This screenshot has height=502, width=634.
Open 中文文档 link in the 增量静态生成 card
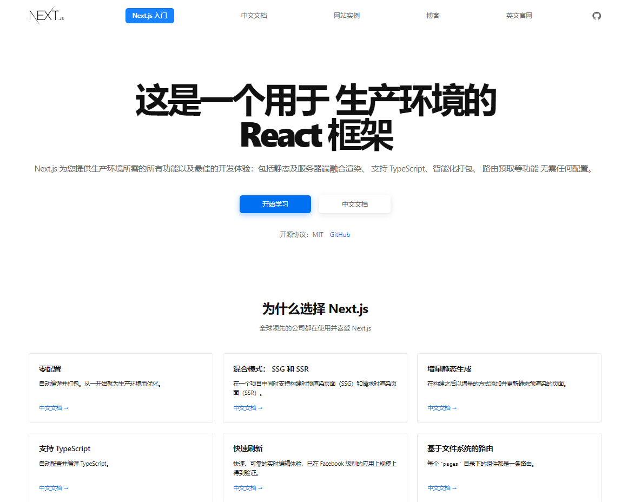442,408
